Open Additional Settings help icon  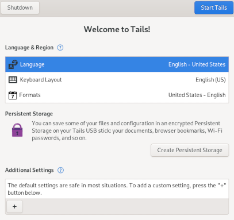click(x=60, y=170)
